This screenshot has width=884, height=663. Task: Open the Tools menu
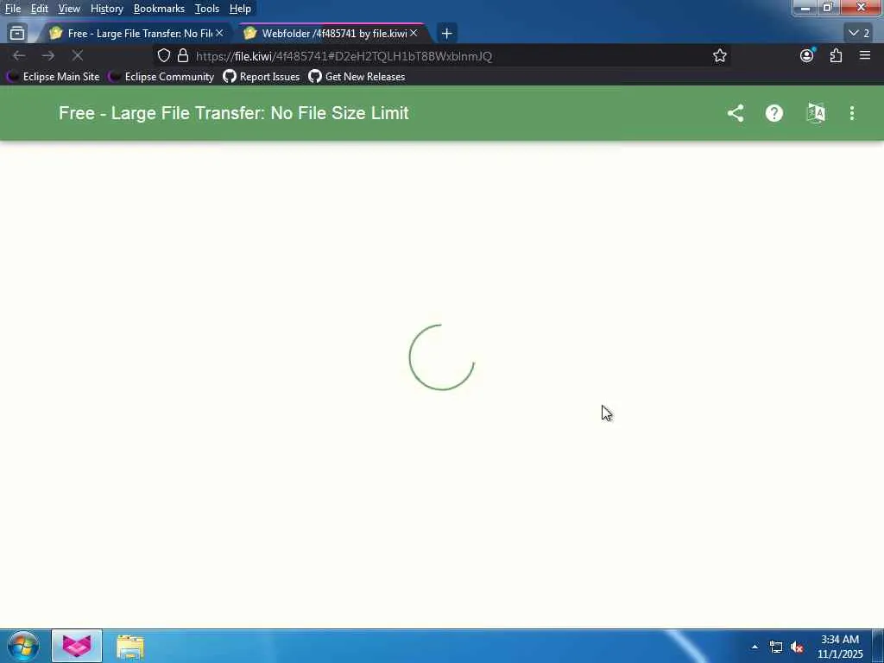click(207, 9)
